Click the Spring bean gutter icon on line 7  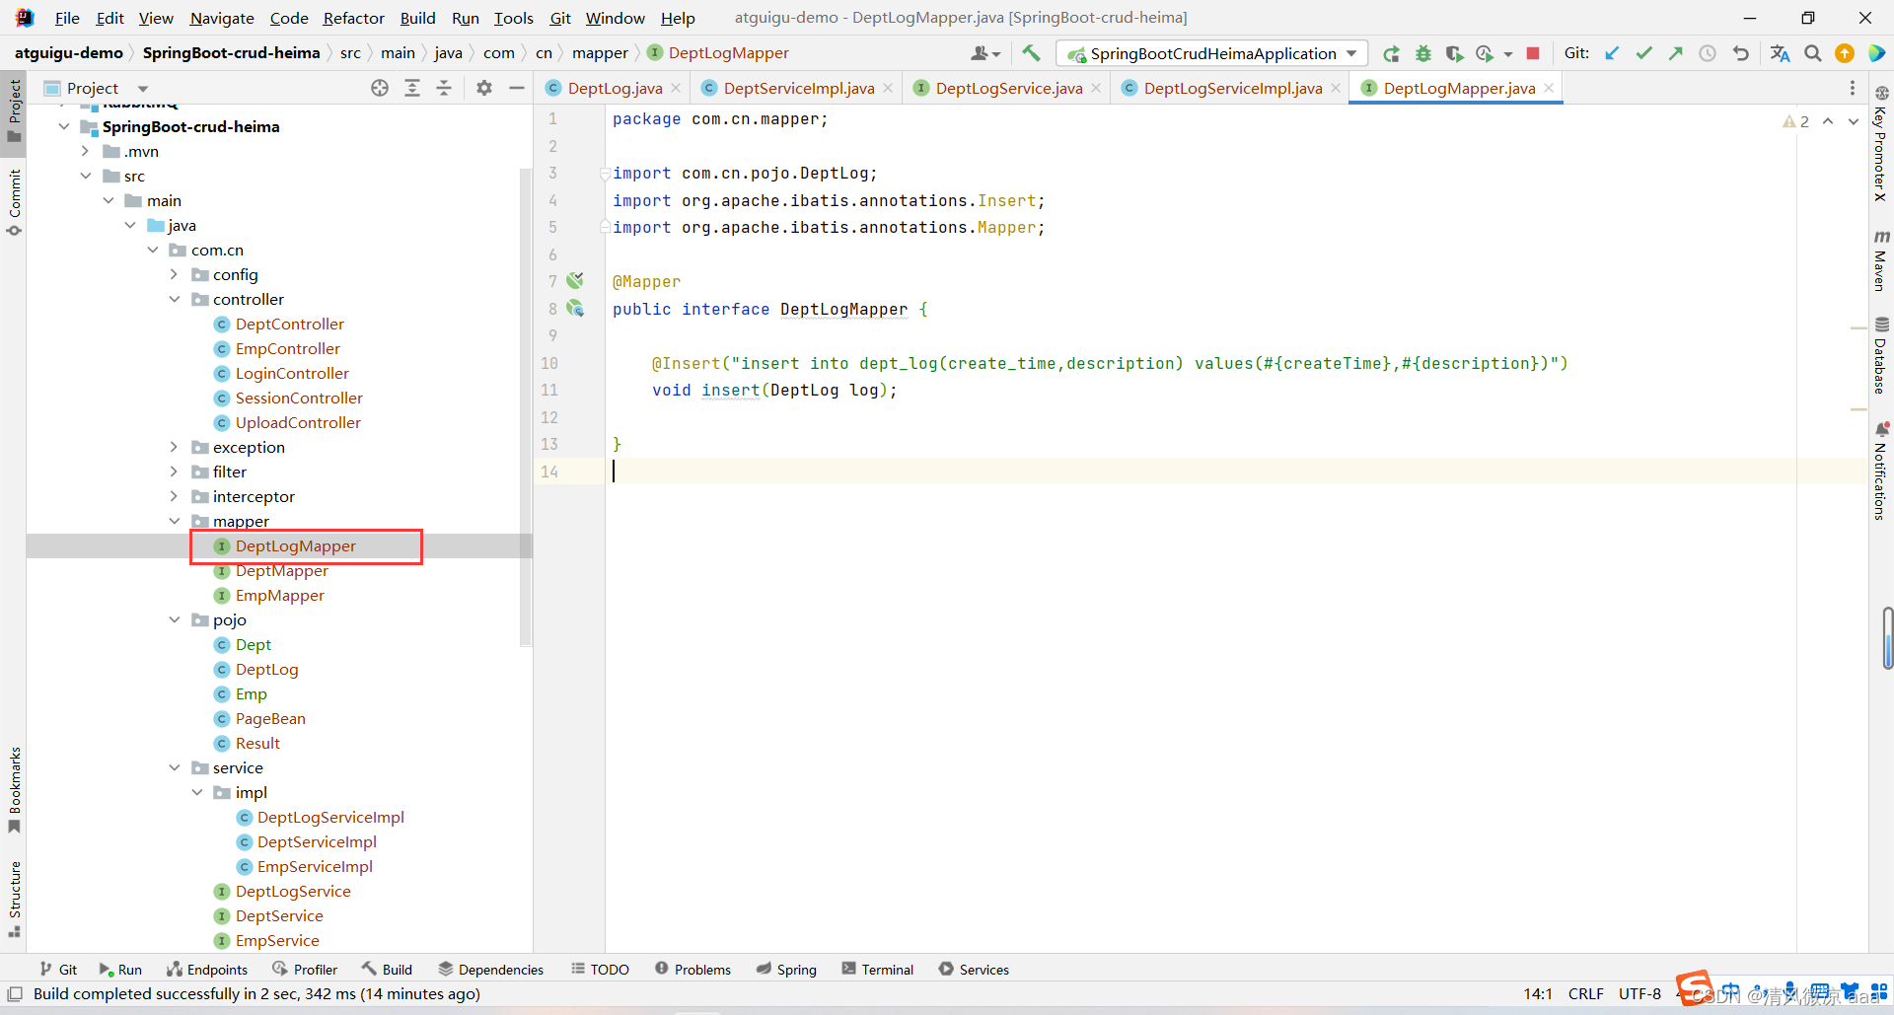pyautogui.click(x=575, y=281)
